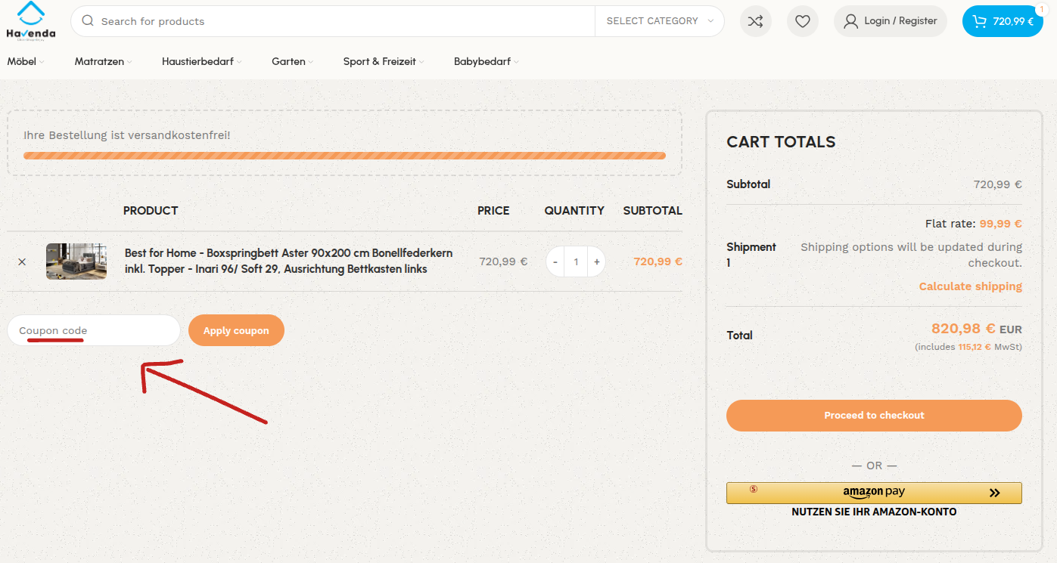Expand the Select Category dropdown
The width and height of the screenshot is (1057, 563).
click(659, 21)
